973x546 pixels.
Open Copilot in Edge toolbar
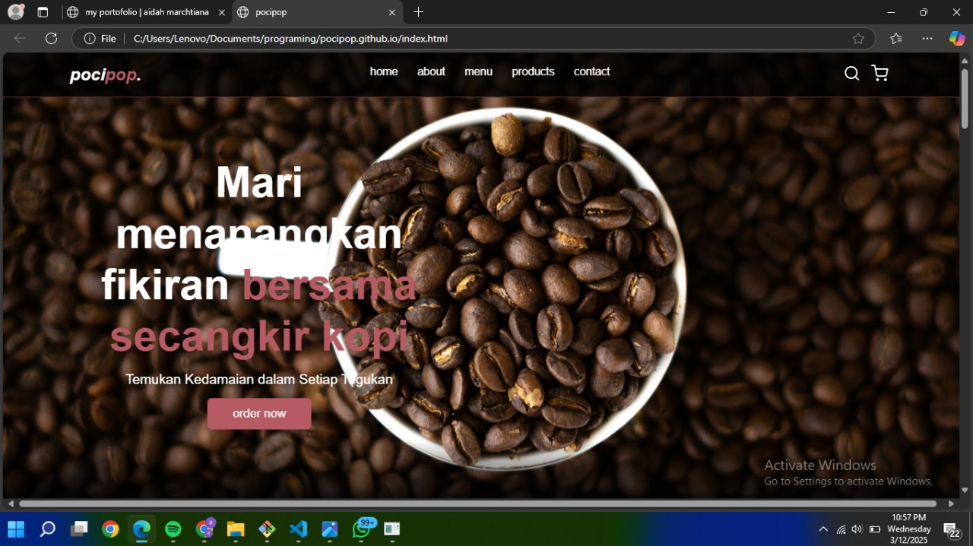click(956, 38)
